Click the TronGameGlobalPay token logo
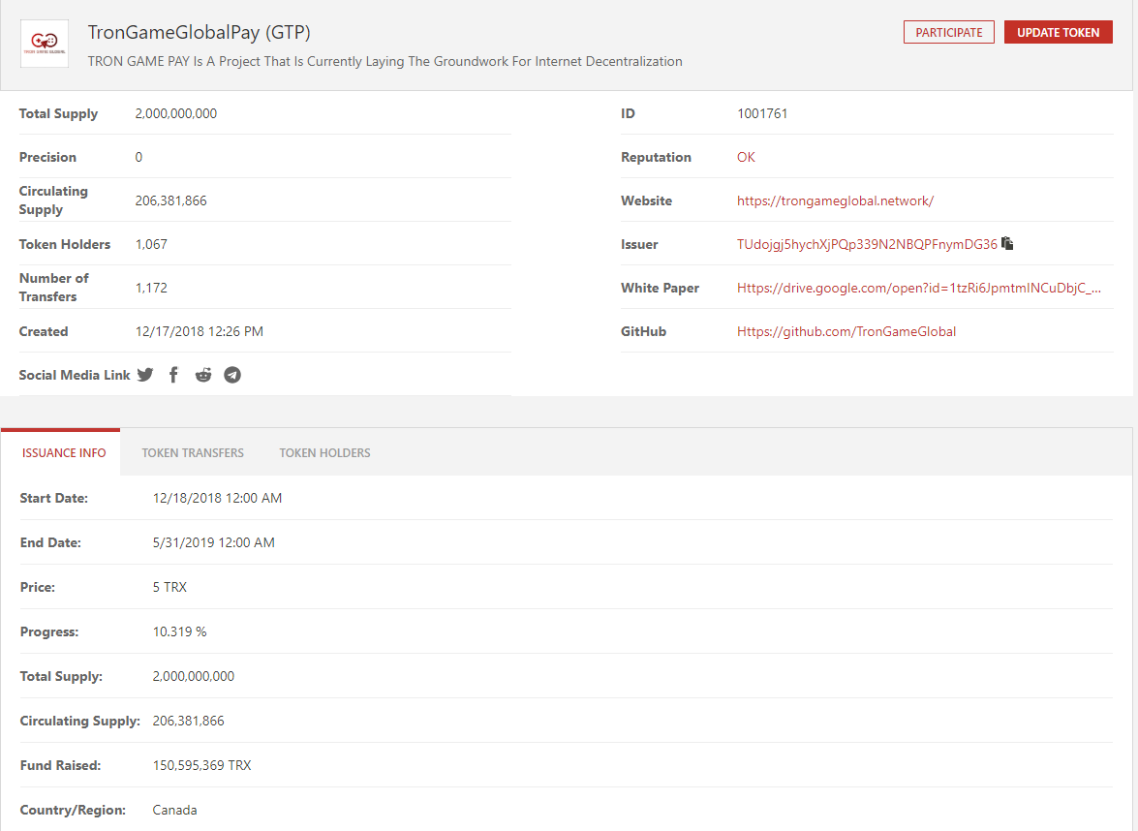Screen dimensions: 1138x831 point(45,44)
